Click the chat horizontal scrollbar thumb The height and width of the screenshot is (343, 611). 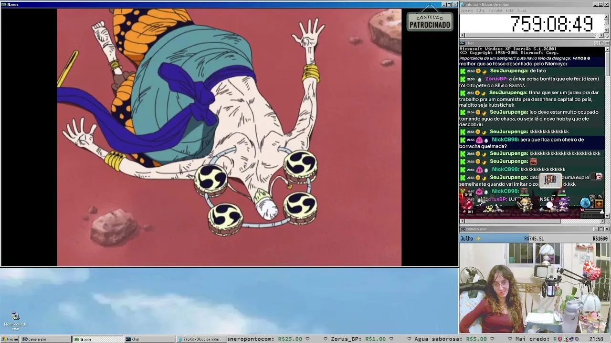tap(513, 221)
